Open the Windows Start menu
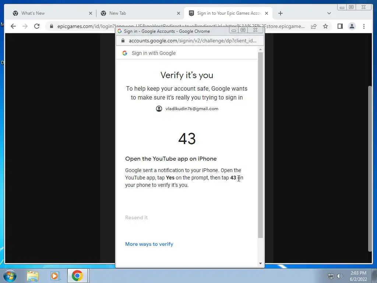377x283 pixels. point(10,276)
